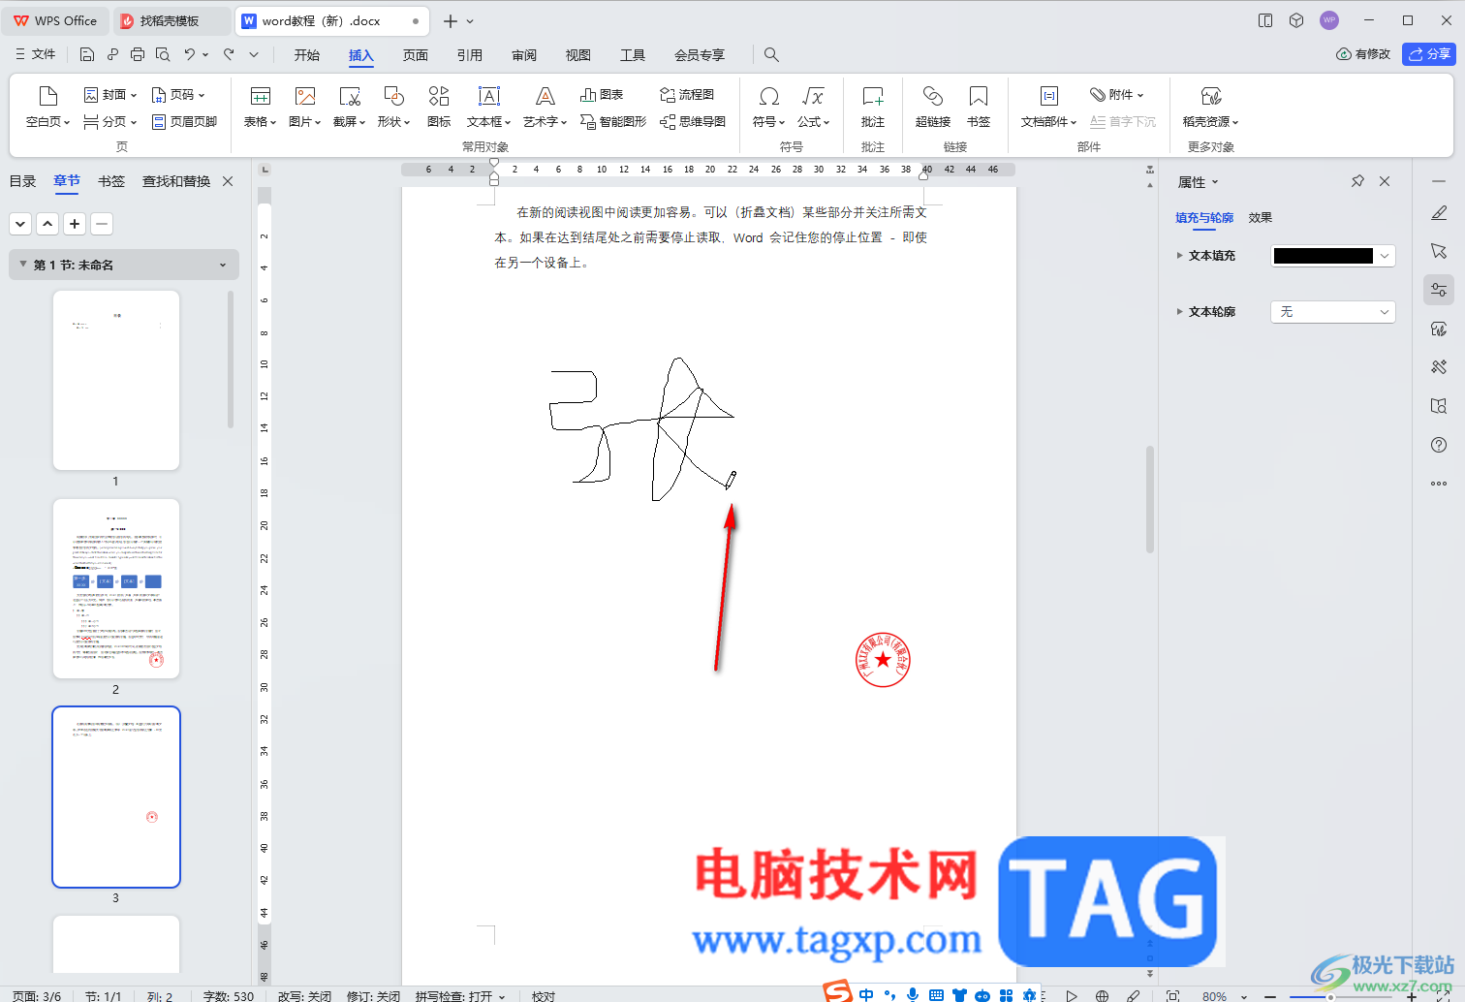Close the 属性 properties panel

tap(1385, 181)
